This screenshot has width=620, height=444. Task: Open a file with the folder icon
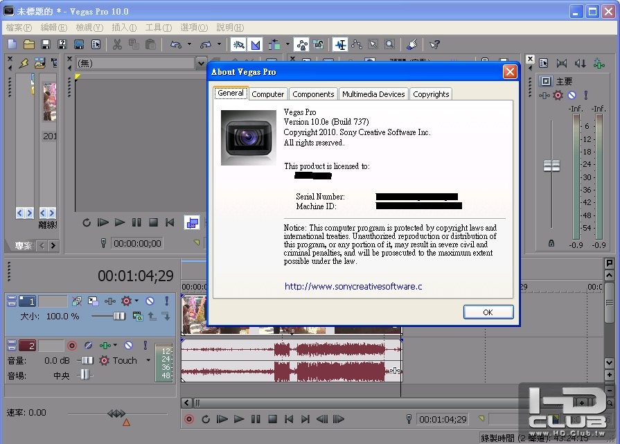(29, 44)
